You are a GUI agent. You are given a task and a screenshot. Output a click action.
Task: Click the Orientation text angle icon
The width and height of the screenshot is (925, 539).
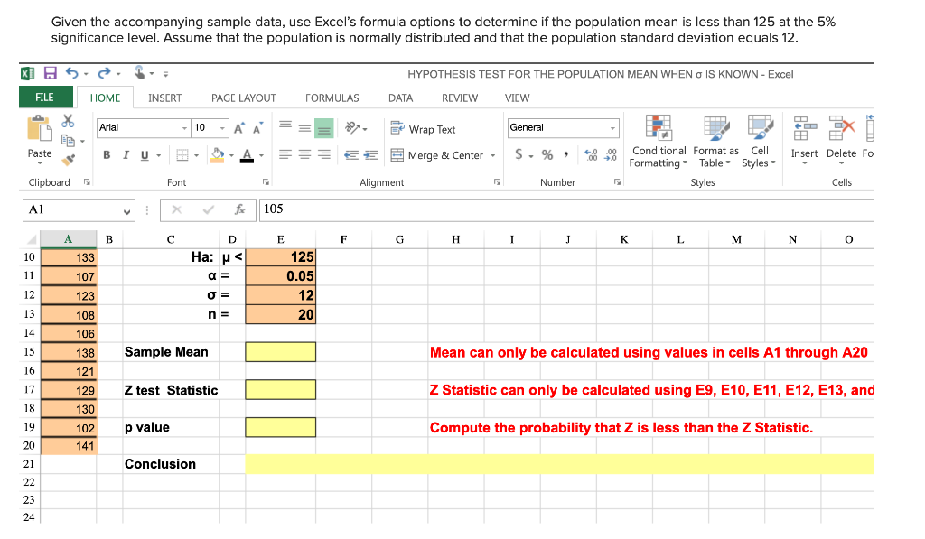[x=353, y=127]
